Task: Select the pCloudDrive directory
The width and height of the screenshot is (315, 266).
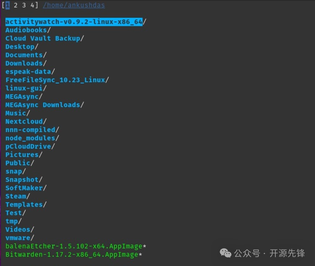Action: tap(30, 147)
